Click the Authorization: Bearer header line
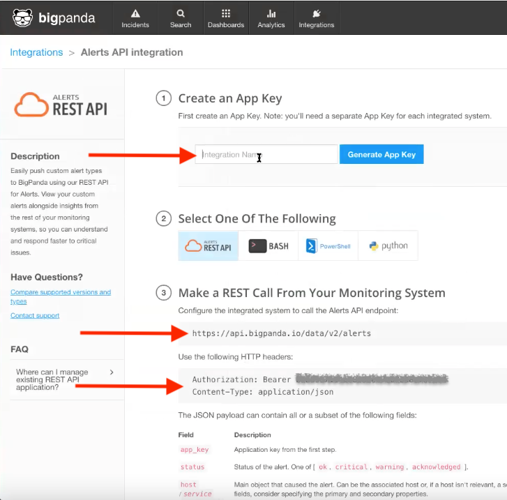507x500 pixels. (320, 379)
